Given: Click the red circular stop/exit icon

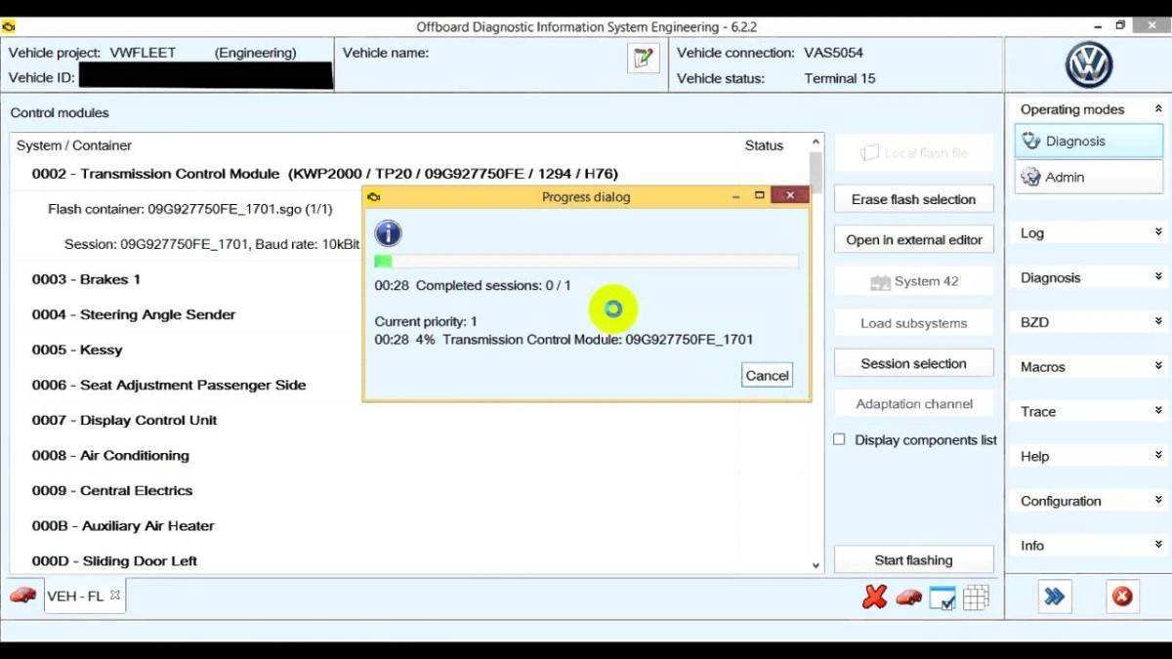Looking at the screenshot, I should (x=1122, y=596).
